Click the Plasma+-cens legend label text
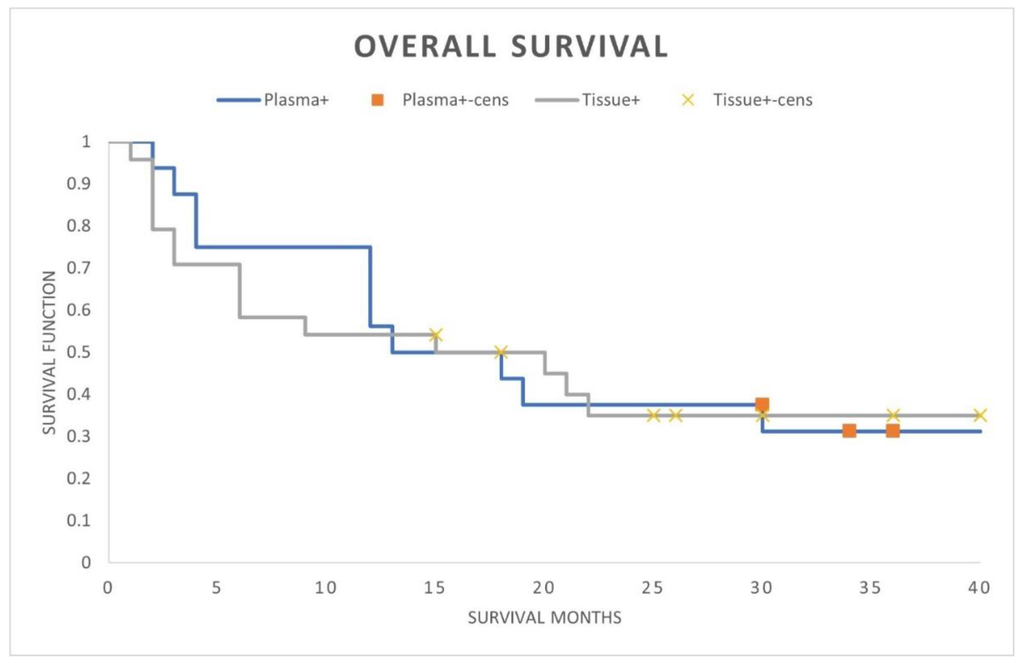Image resolution: width=1025 pixels, height=664 pixels. 455,100
